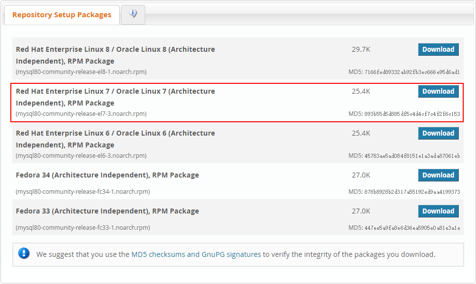Screen dimensions: 476x284
Task: Select filename mysql80-community-release-el7-3.noarch.rpm
Action: (81, 114)
